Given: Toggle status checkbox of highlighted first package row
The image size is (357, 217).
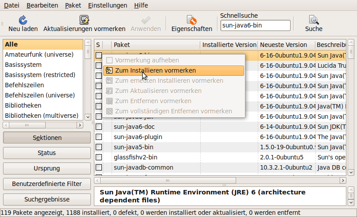Looking at the screenshot, I should (x=99, y=55).
